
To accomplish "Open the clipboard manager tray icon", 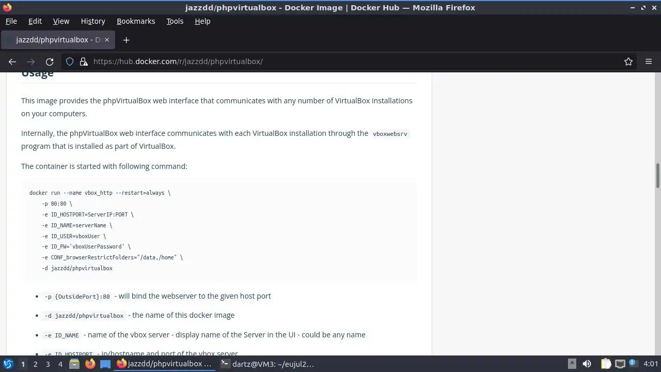I will tap(606, 364).
